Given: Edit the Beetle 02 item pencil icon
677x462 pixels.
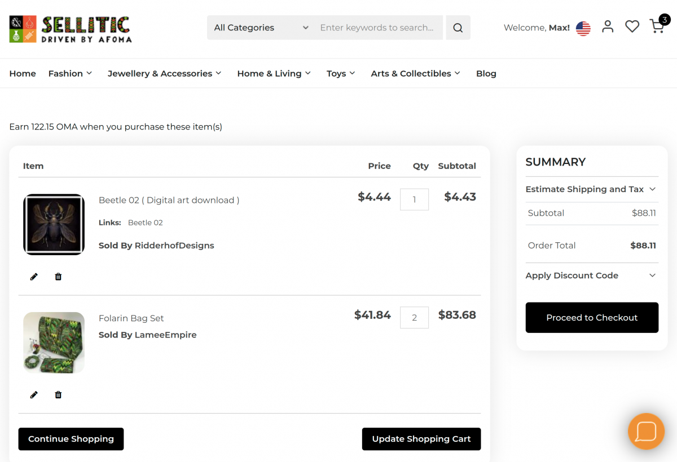Looking at the screenshot, I should 34,277.
